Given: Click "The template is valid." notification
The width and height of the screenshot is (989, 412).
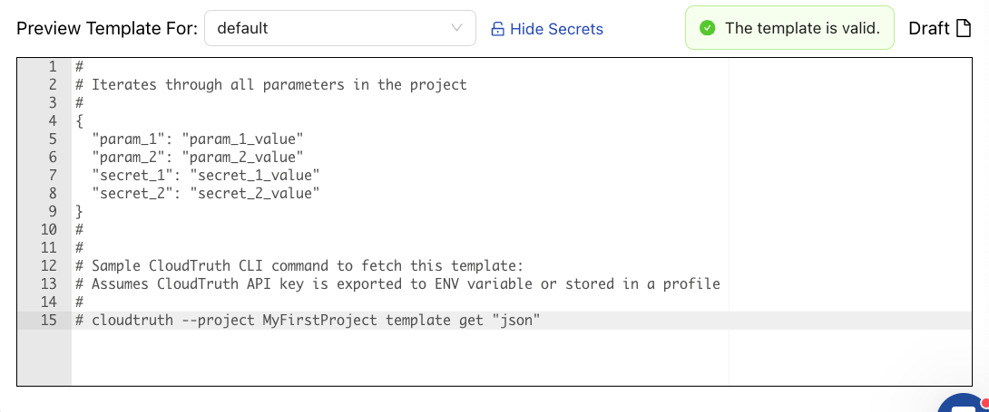Looking at the screenshot, I should click(802, 28).
